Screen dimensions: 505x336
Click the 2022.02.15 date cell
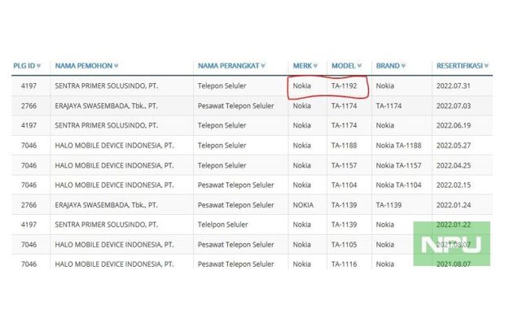click(454, 185)
